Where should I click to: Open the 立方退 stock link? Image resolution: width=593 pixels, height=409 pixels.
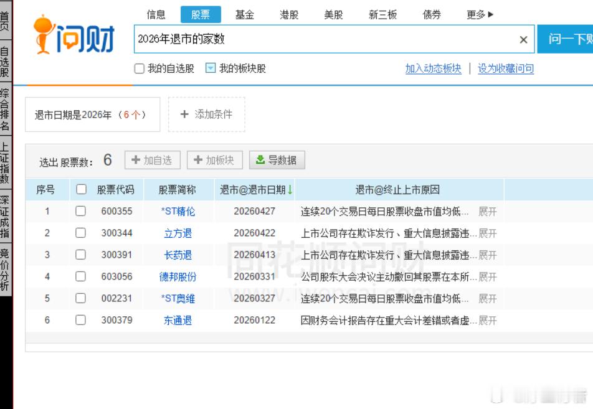point(178,233)
